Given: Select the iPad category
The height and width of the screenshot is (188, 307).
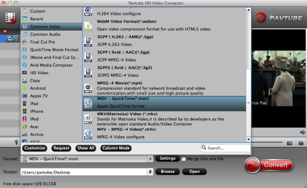Looking at the screenshot, I should (51, 103).
